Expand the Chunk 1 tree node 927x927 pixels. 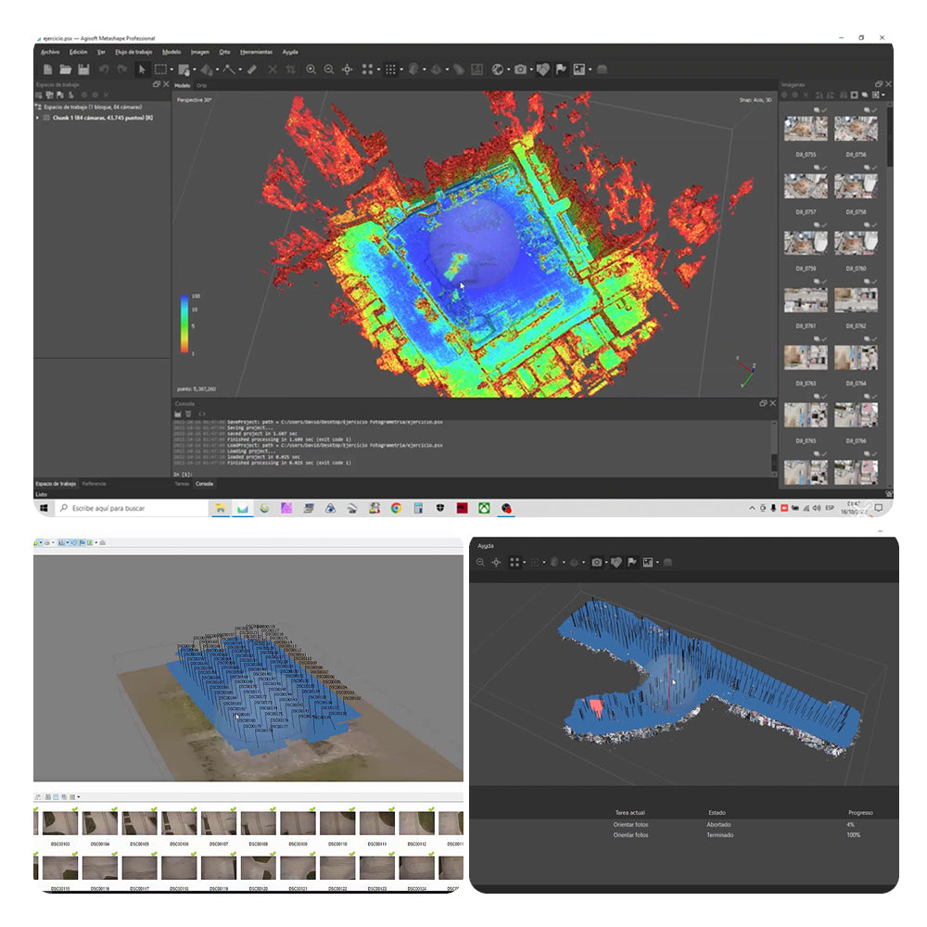click(36, 117)
